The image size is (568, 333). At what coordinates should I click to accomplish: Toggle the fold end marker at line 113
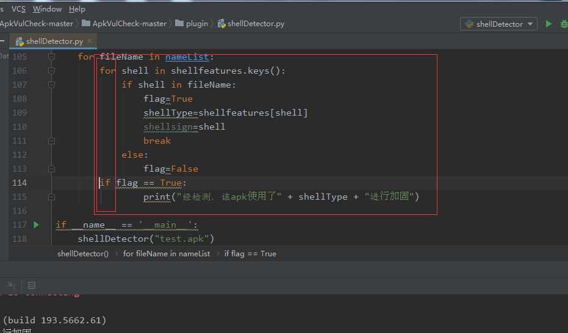[51, 169]
